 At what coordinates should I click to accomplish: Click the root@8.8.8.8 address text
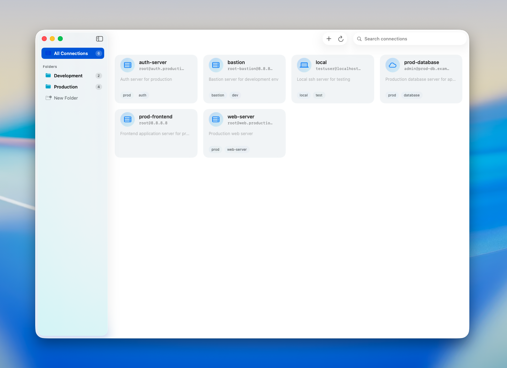point(153,123)
